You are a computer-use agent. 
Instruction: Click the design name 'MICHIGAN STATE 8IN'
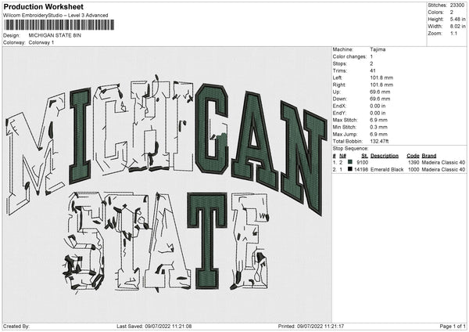(55, 35)
